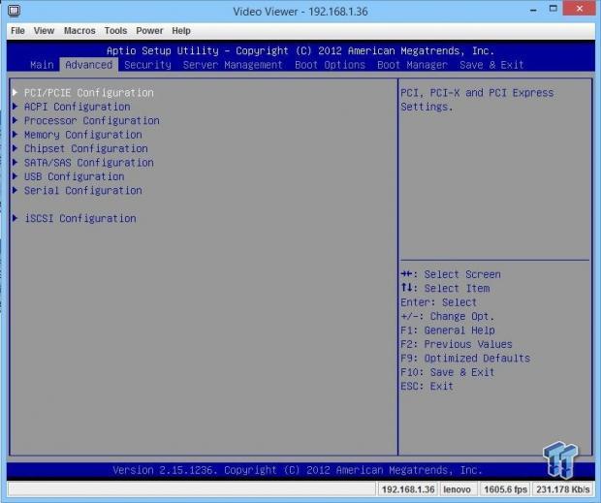Click the 'lenovo' status bar field
The width and height of the screenshot is (601, 503).
pyautogui.click(x=459, y=489)
